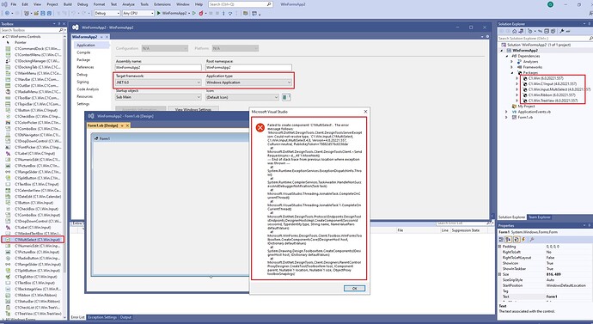Open the Debug configuration dropdown in toolbar

point(107,13)
